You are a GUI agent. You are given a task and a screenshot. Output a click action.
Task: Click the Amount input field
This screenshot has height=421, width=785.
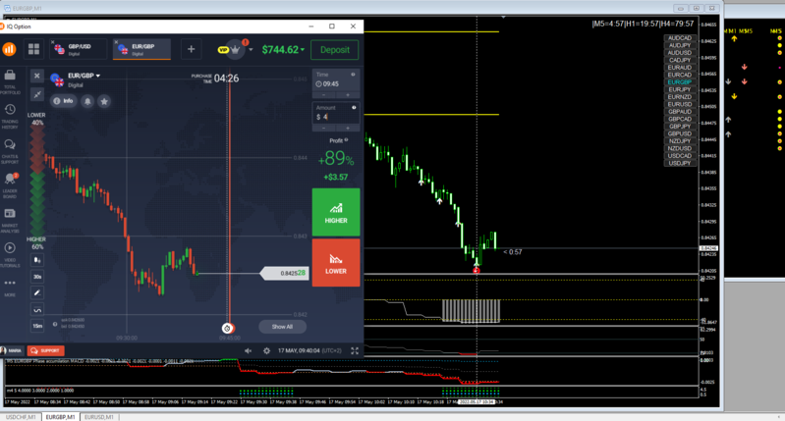pos(335,113)
